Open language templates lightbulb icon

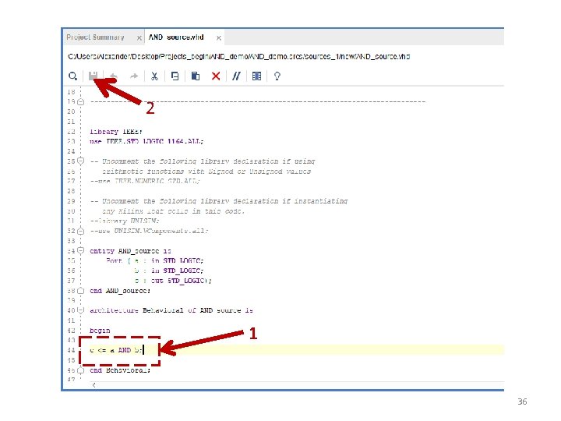[x=277, y=76]
